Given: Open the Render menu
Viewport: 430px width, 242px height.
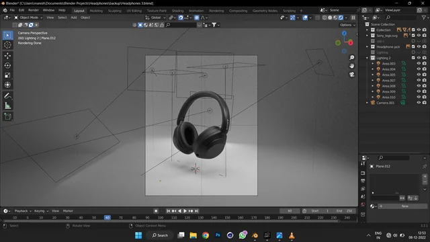Looking at the screenshot, I should coord(34,10).
